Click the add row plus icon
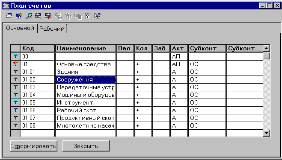Image resolution: width=282 pixels, height=160 pixels. 39,16
